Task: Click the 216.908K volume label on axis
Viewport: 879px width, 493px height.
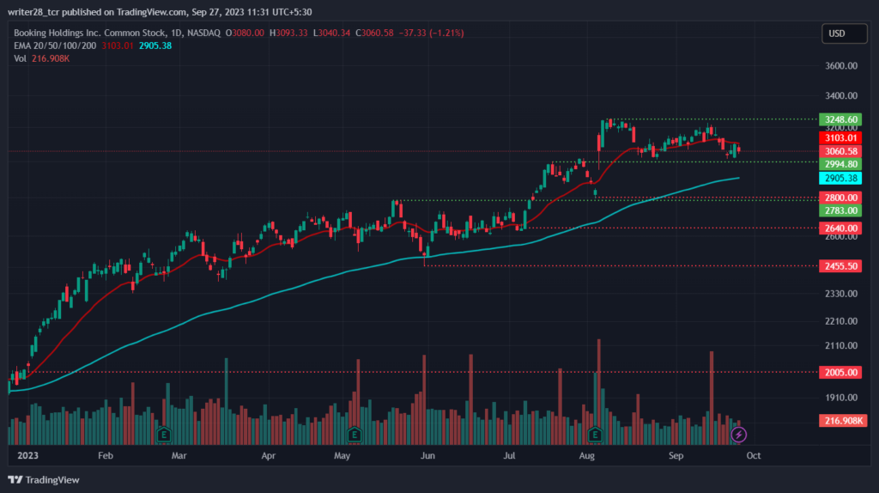Action: (843, 421)
